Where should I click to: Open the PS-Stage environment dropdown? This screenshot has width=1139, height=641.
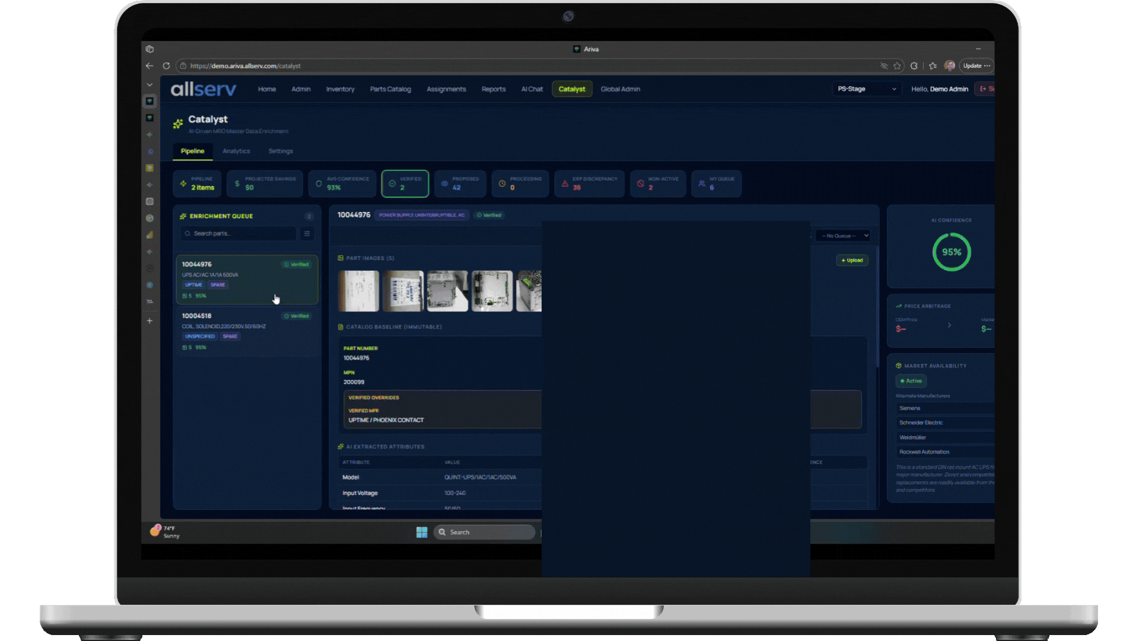coord(867,89)
